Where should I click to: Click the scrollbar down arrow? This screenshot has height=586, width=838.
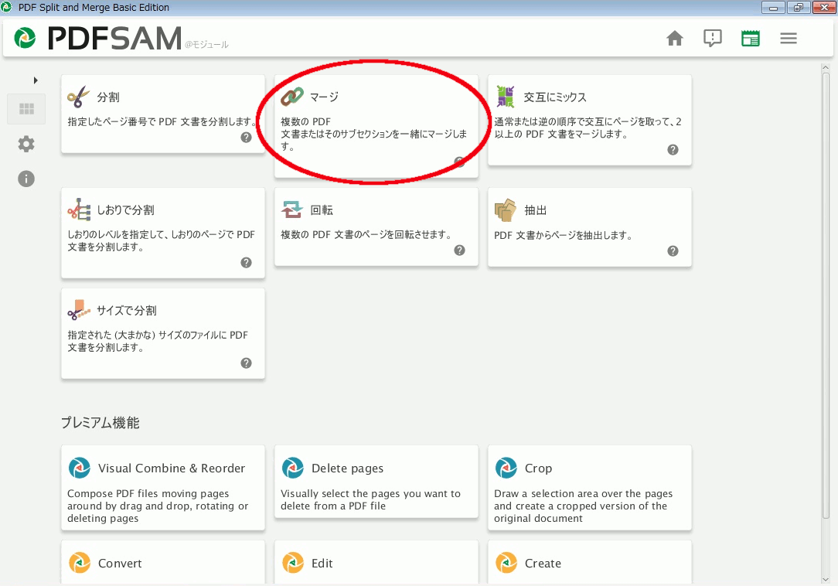click(x=826, y=580)
